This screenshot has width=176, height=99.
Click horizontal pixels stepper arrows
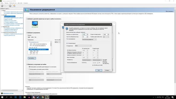(87, 34)
